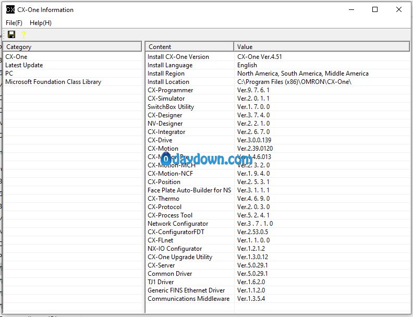Click the C:\Program Files (x86)\OMRON\CX-One\ path value
This screenshot has width=413, height=317.
coord(295,82)
